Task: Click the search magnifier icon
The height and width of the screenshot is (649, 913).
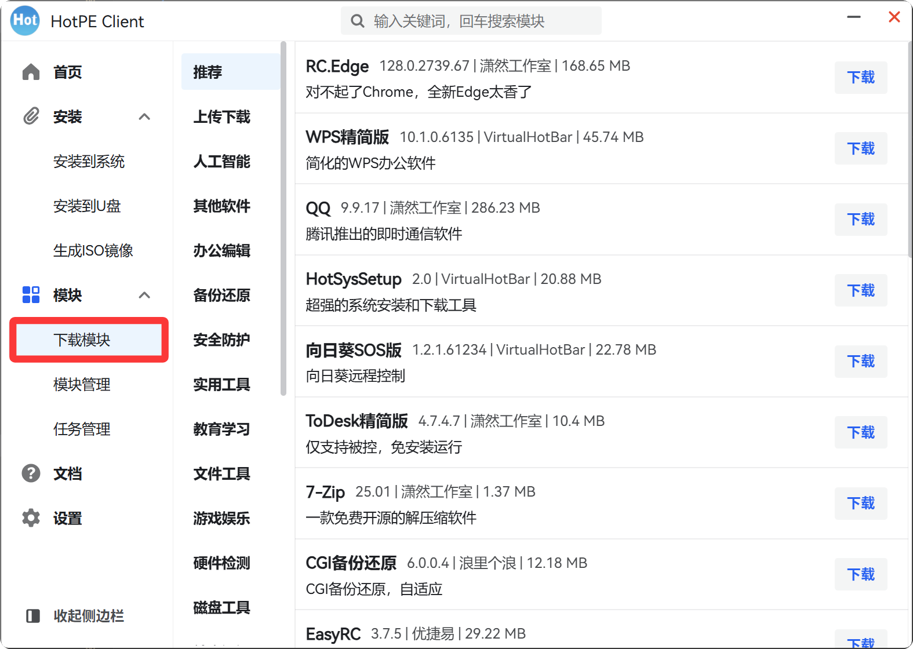Action: point(358,21)
